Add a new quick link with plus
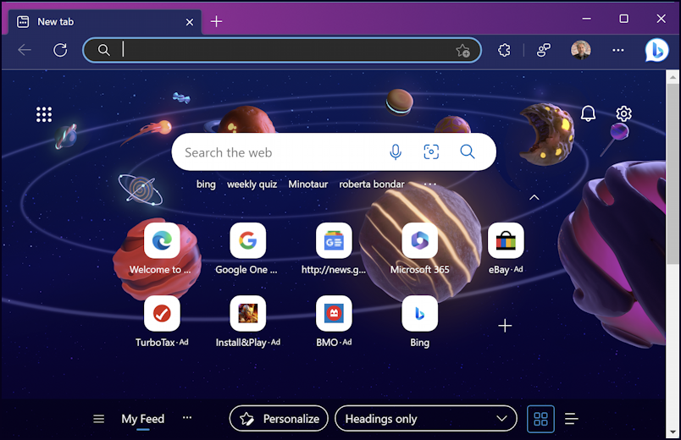Image resolution: width=681 pixels, height=440 pixels. tap(505, 326)
